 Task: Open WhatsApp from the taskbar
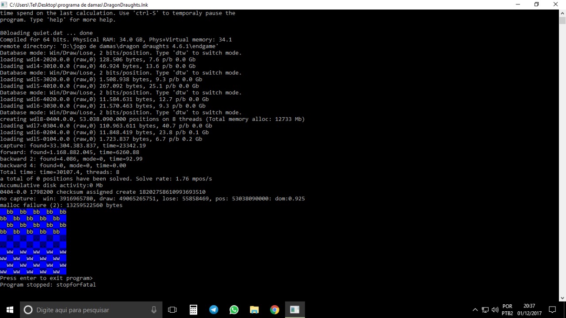234,310
